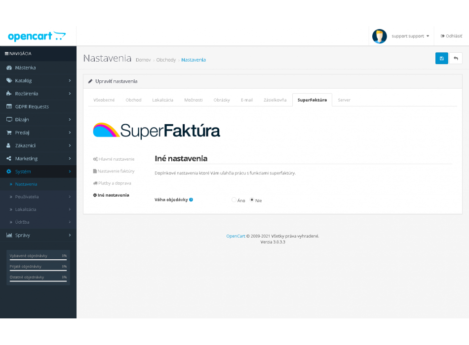The image size is (469, 345).
Task: Click the Nástenka dashboard icon
Action: pos(9,68)
